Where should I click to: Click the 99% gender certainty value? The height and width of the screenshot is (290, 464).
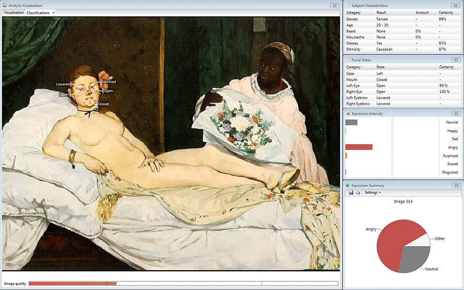point(442,19)
